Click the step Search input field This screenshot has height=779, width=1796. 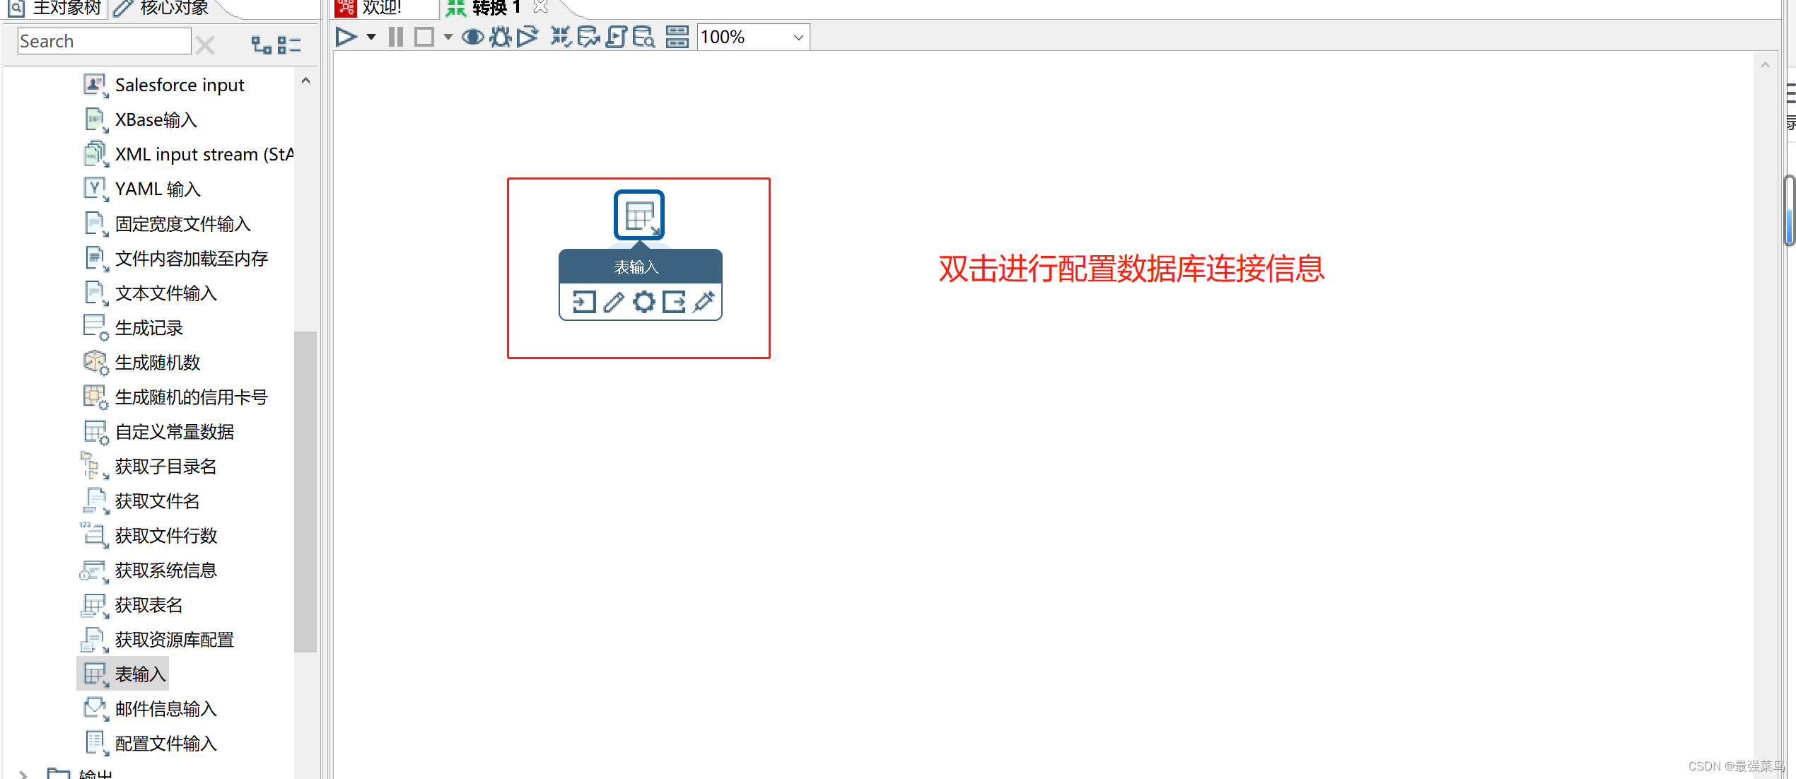point(105,41)
